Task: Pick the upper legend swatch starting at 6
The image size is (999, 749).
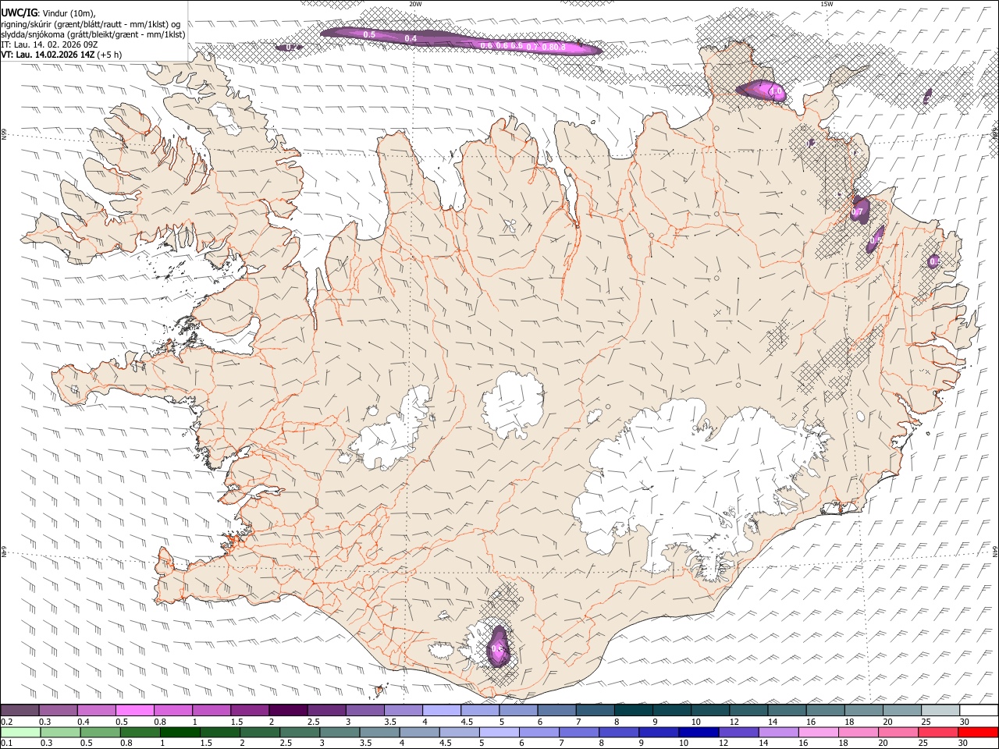Action: click(556, 710)
